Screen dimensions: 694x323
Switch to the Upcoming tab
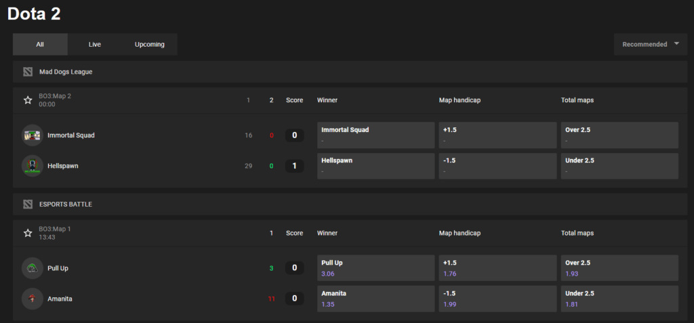coord(149,45)
